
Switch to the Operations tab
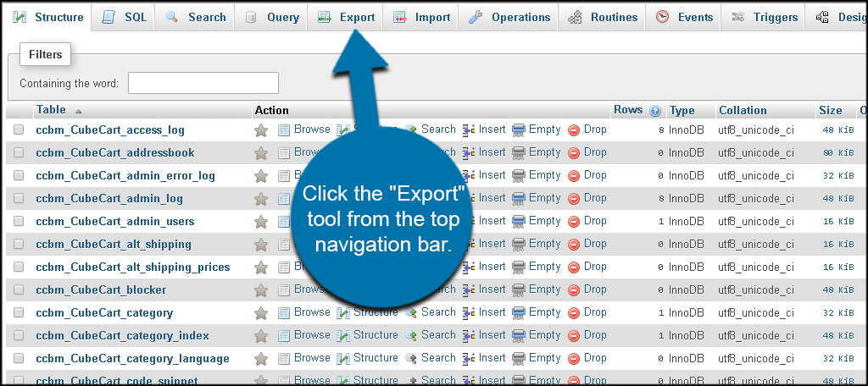[x=509, y=17]
